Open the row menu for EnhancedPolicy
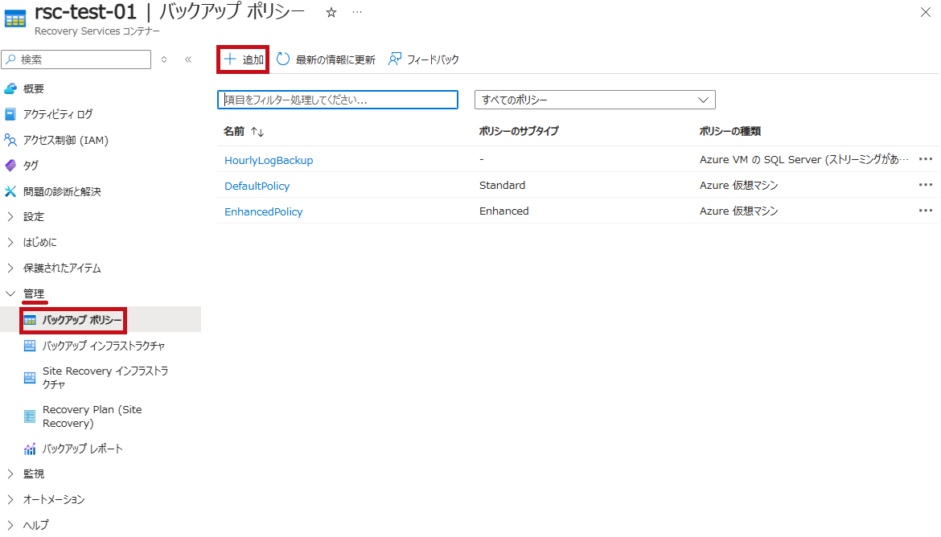This screenshot has width=941, height=537. (926, 211)
